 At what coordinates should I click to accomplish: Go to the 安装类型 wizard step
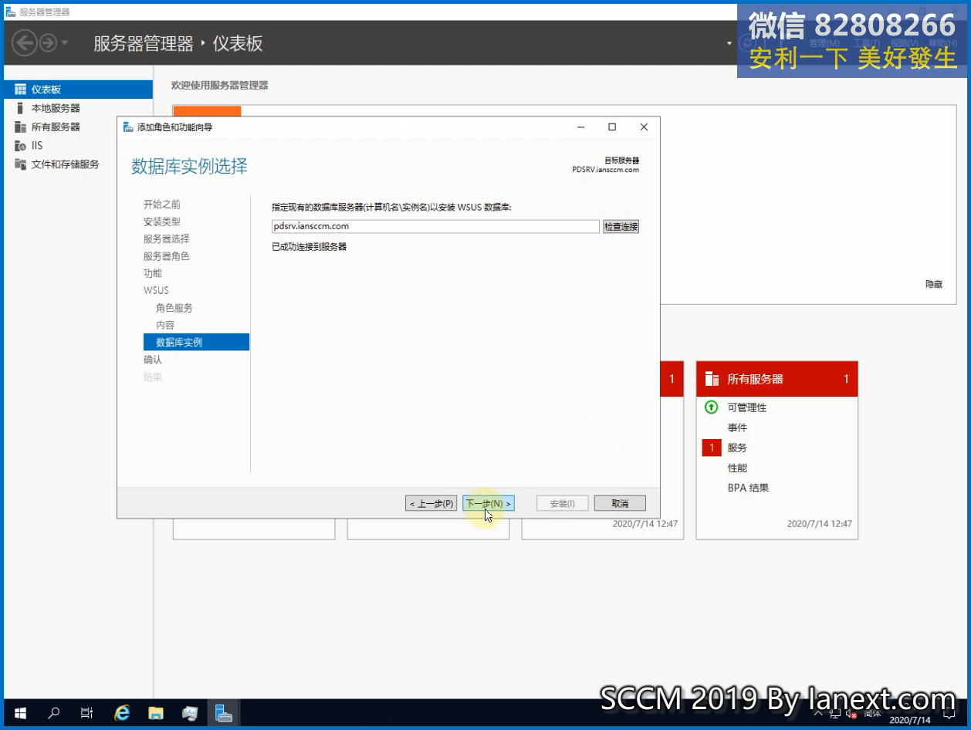pos(162,221)
